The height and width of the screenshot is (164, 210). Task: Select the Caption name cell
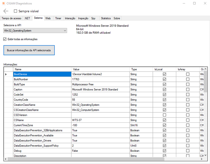(42, 89)
